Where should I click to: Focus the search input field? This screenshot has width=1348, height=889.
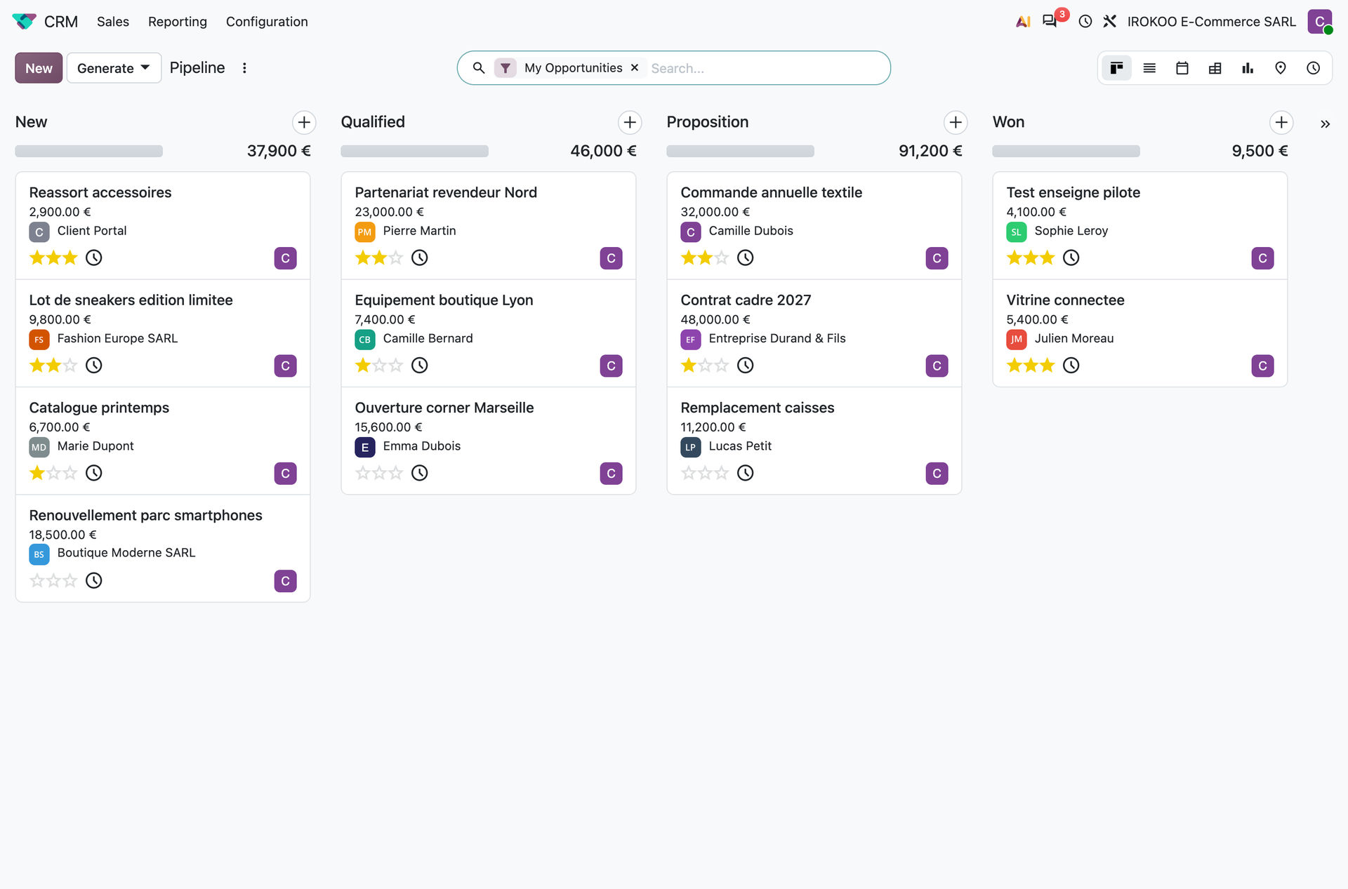click(765, 68)
